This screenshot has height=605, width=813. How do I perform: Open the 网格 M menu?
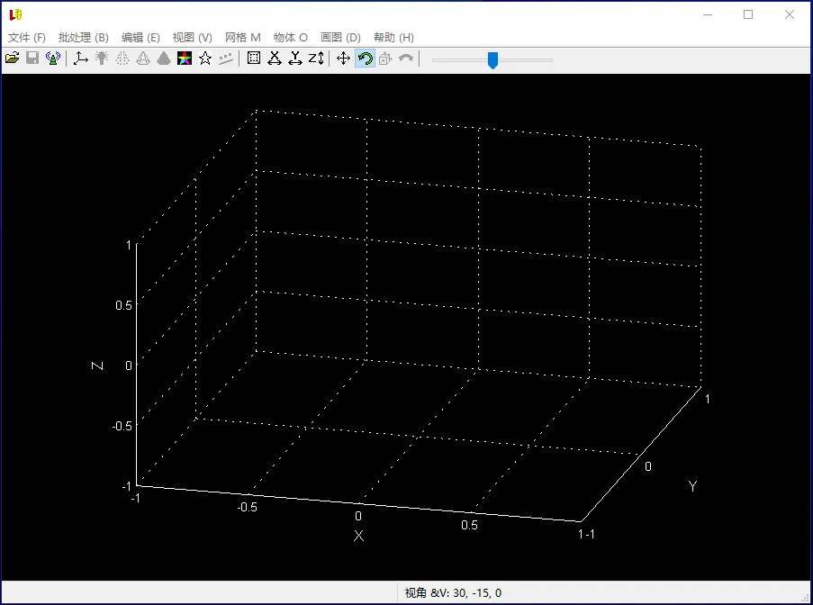coord(243,37)
